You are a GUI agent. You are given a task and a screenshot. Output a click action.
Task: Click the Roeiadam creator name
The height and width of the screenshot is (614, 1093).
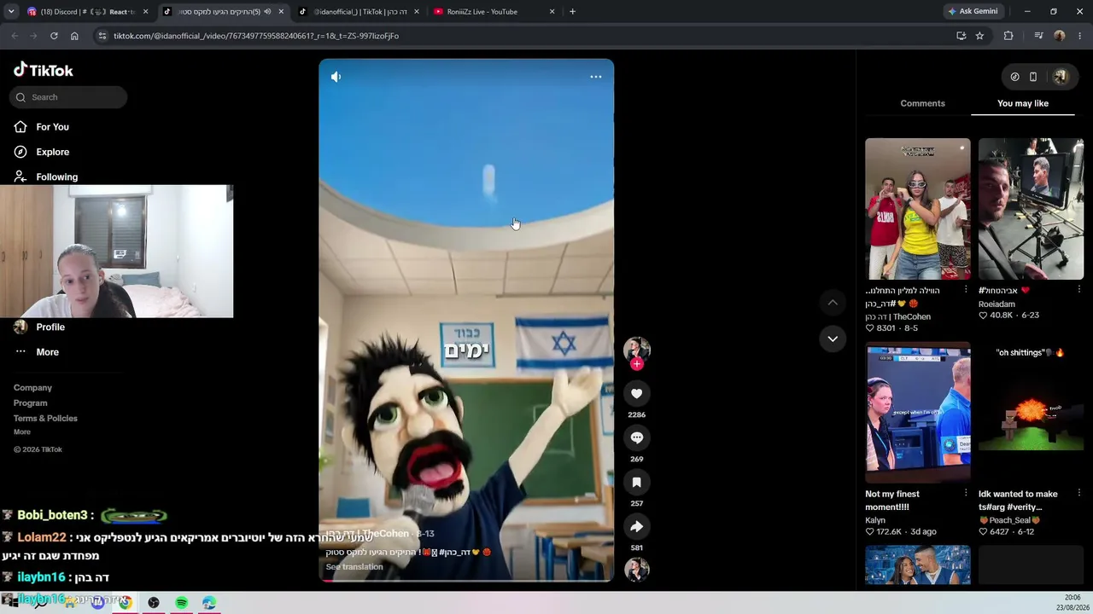pos(997,304)
